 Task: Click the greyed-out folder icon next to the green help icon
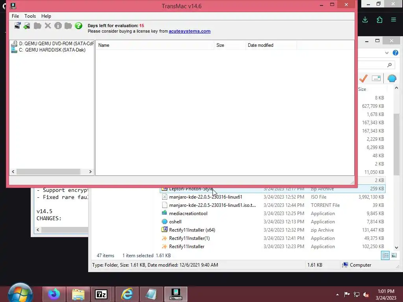(68, 26)
